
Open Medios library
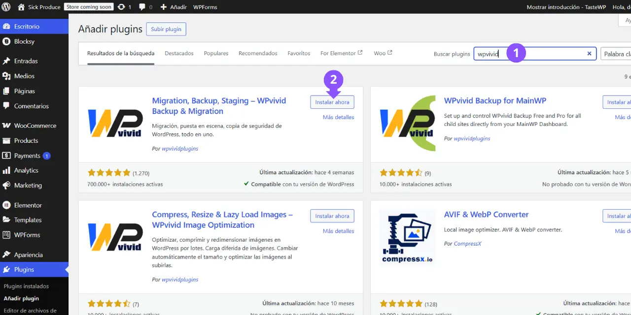(34, 76)
